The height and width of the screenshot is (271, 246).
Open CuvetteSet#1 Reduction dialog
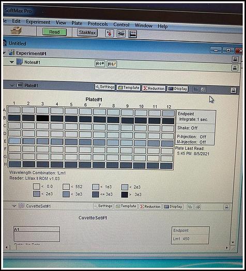[x=150, y=206]
